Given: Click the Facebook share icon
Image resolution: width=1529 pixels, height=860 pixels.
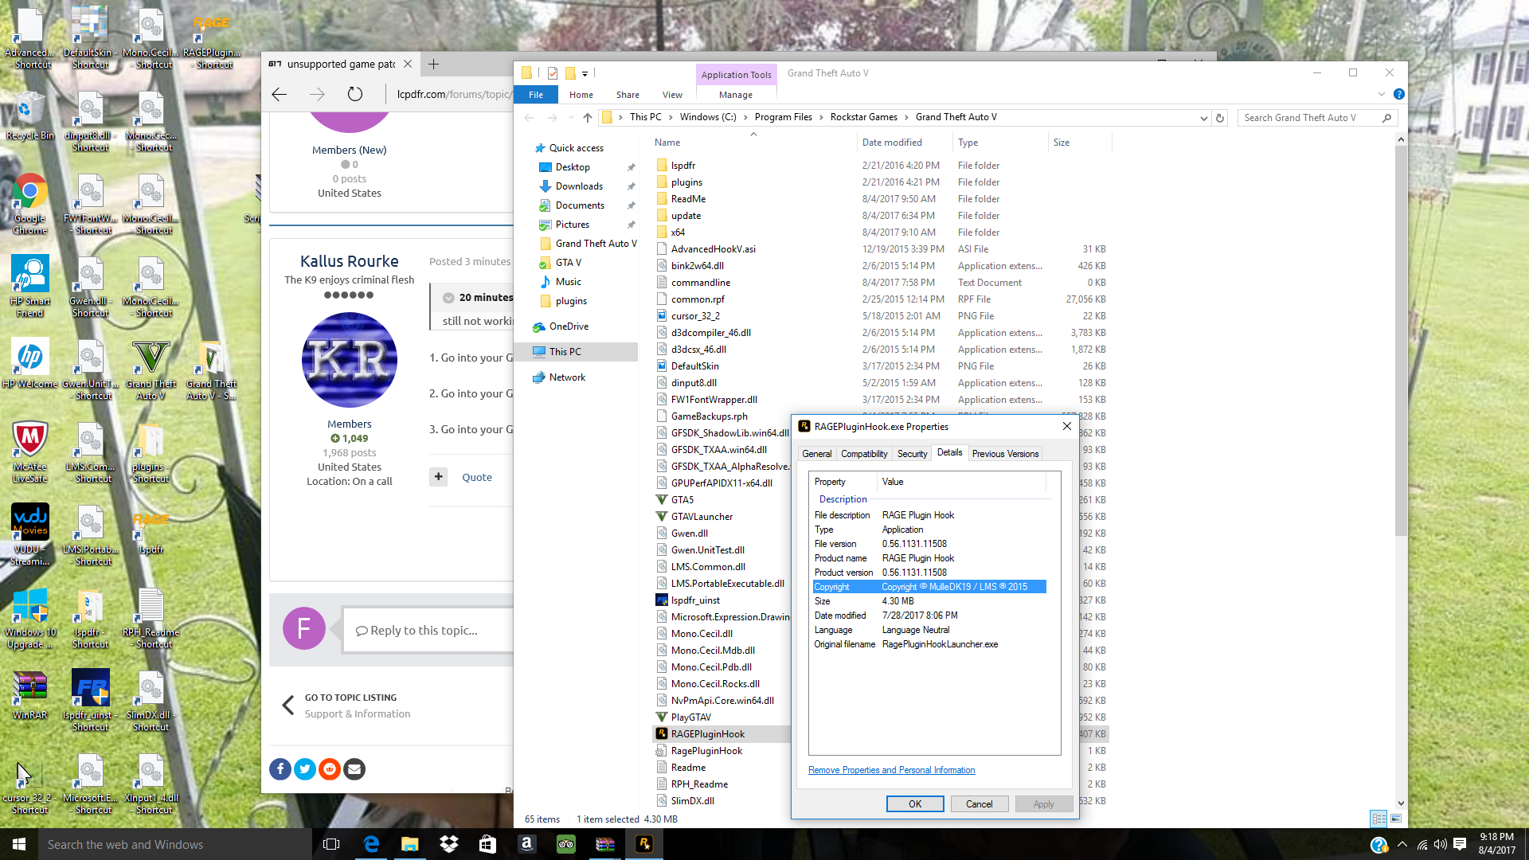Looking at the screenshot, I should pyautogui.click(x=280, y=769).
